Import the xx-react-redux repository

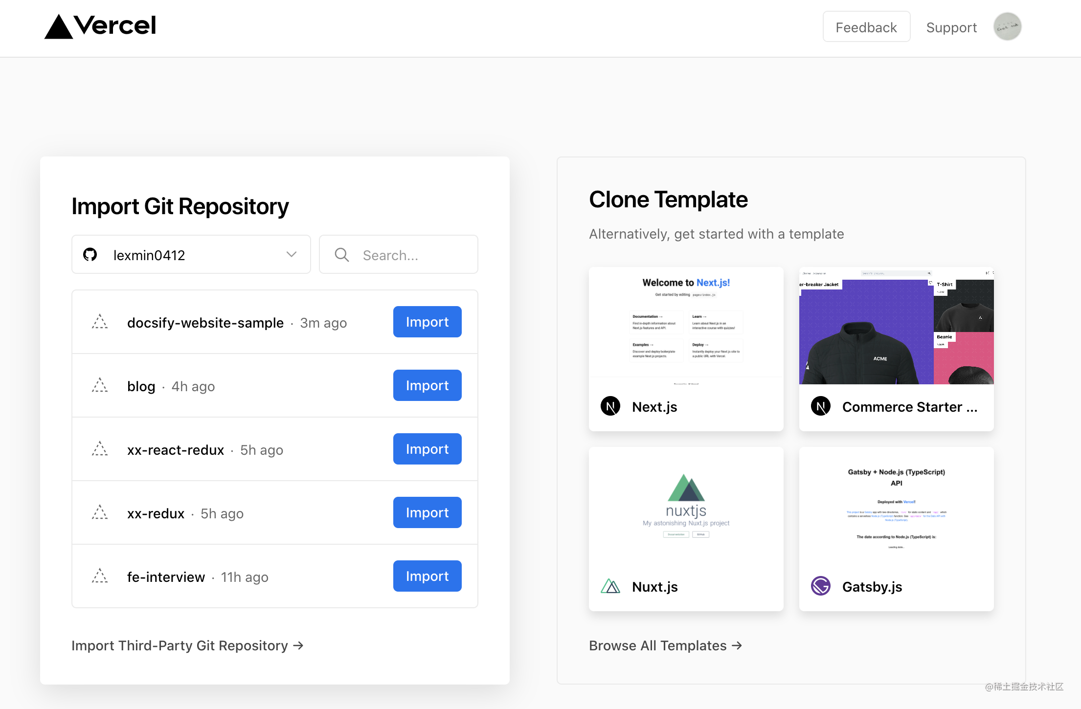pyautogui.click(x=428, y=449)
